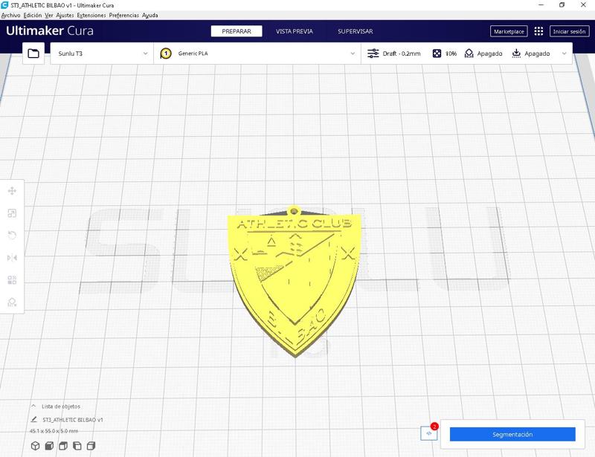Screen dimensions: 595x457
Task: Expand the print settings panel chevron
Action: [x=565, y=54]
